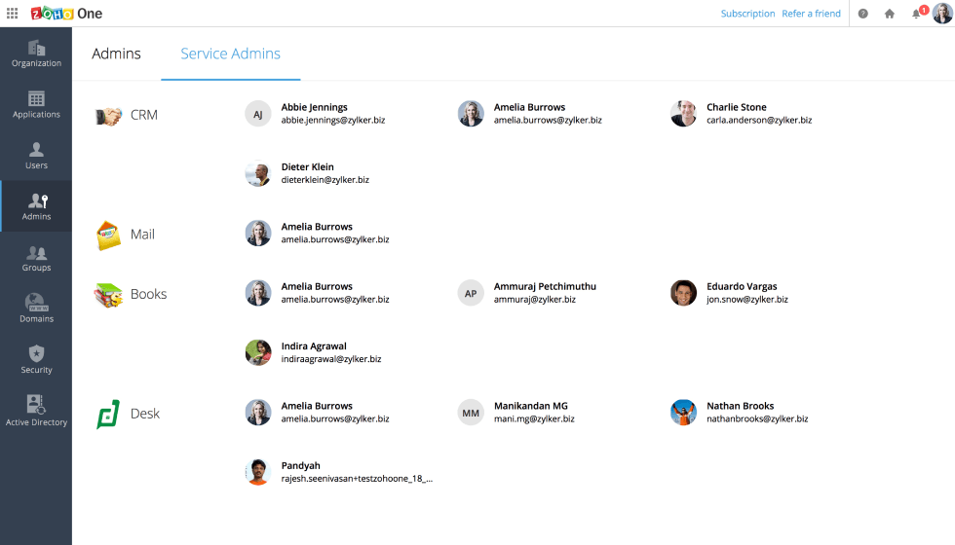Viewport: 955px width, 545px height.
Task: Click Eduardo Vargas's profile photo
Action: pyautogui.click(x=683, y=293)
